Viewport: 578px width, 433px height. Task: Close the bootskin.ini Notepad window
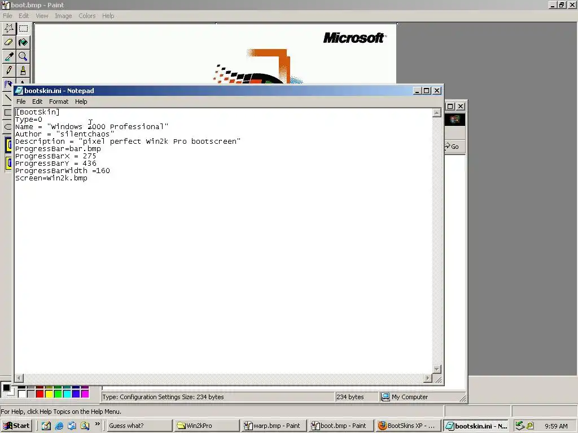(x=437, y=91)
